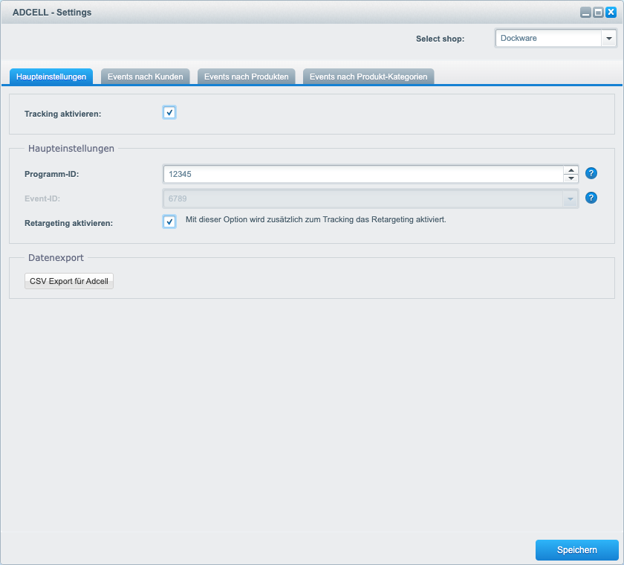Toggle Tracking aktivieren checkbox
The width and height of the screenshot is (624, 565).
(x=169, y=113)
